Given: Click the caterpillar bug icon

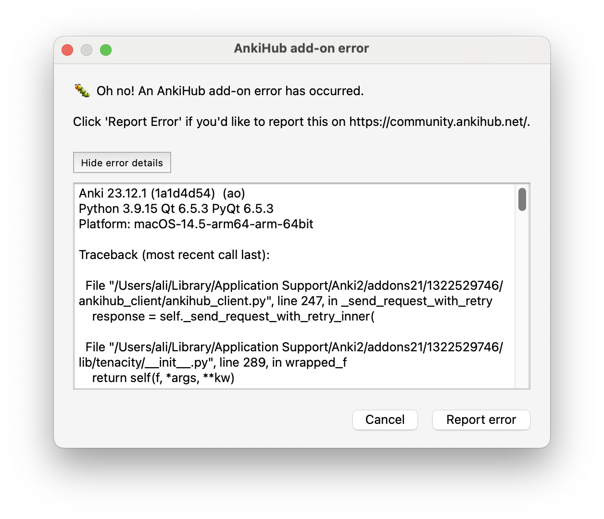Looking at the screenshot, I should tap(82, 90).
